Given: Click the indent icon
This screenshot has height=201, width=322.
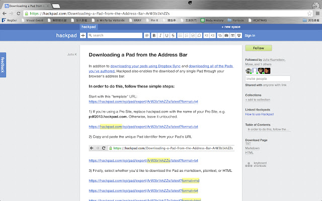Looking at the screenshot, I should [x=206, y=36].
